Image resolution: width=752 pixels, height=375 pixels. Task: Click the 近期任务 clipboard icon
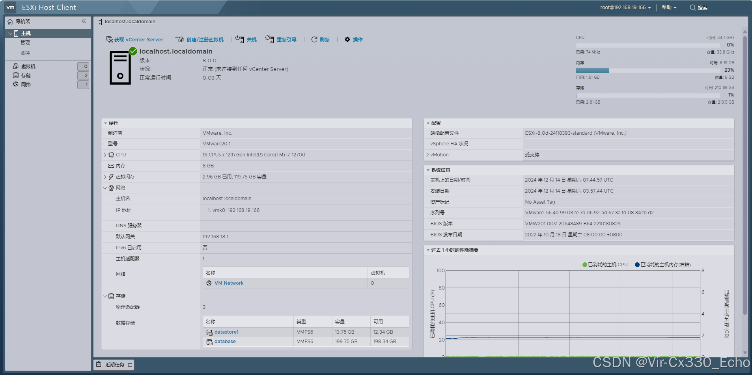point(99,364)
